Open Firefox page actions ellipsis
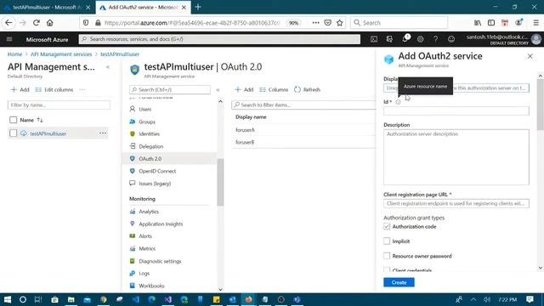Image resolution: width=544 pixels, height=306 pixels. [x=315, y=23]
